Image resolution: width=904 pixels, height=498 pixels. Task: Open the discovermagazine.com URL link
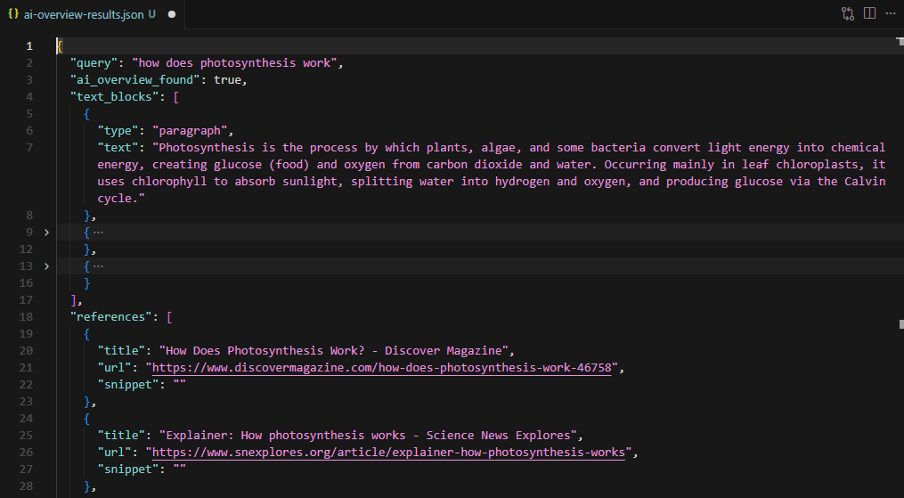pos(381,367)
